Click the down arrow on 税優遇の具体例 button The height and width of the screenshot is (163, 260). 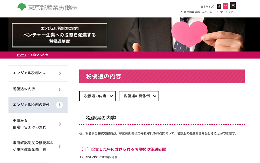[155, 96]
